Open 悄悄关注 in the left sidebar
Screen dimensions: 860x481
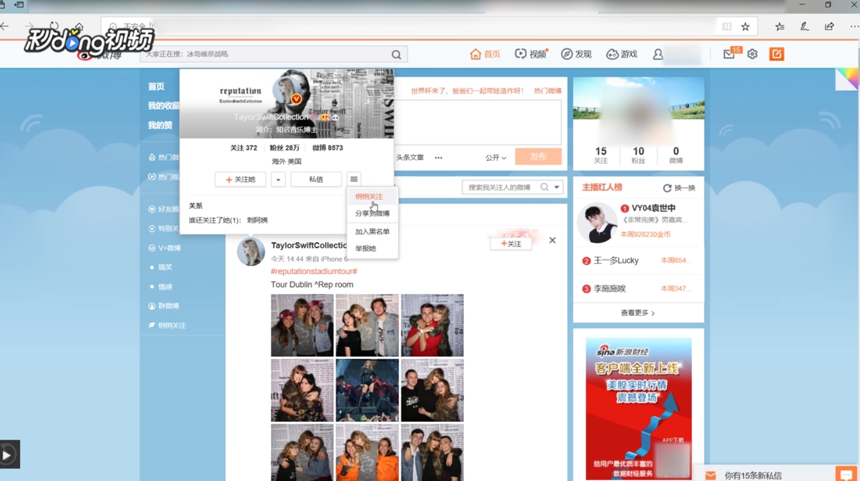pyautogui.click(x=167, y=325)
